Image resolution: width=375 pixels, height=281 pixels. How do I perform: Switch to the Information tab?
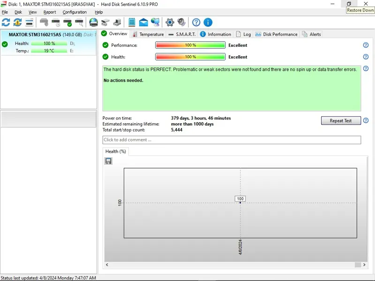point(216,34)
